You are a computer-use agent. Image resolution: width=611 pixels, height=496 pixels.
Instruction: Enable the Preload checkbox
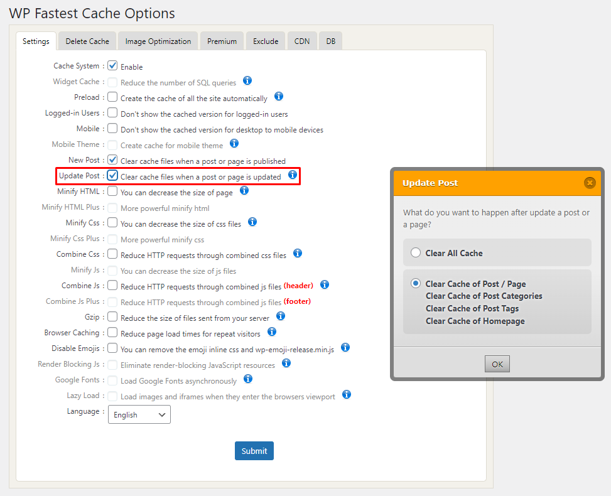[x=112, y=97]
